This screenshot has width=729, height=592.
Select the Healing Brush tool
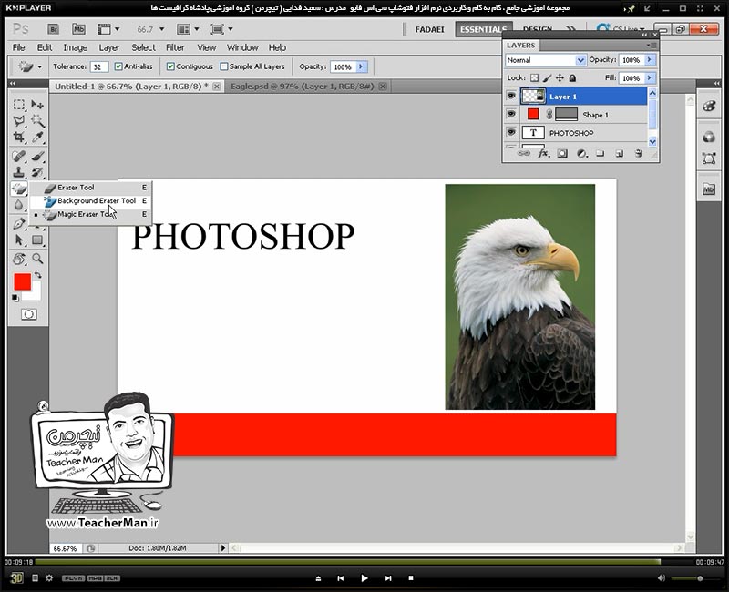click(19, 156)
